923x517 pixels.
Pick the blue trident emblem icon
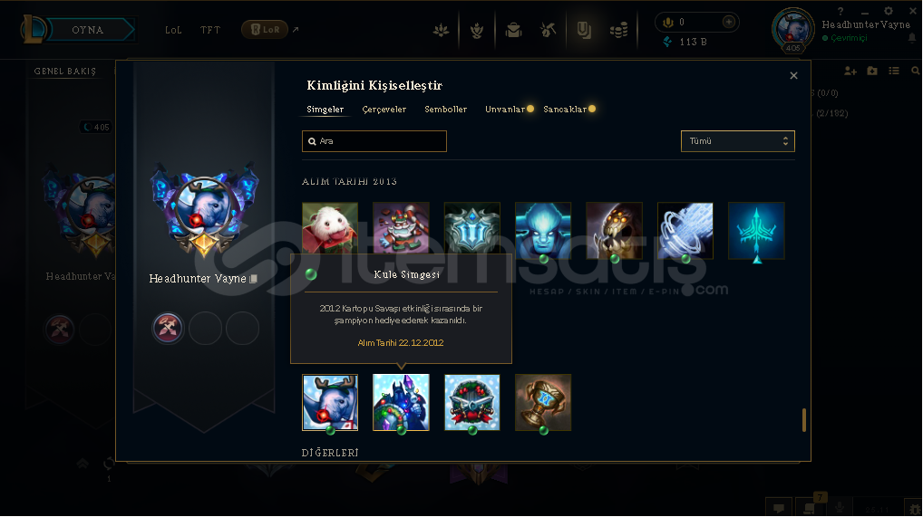(x=756, y=231)
